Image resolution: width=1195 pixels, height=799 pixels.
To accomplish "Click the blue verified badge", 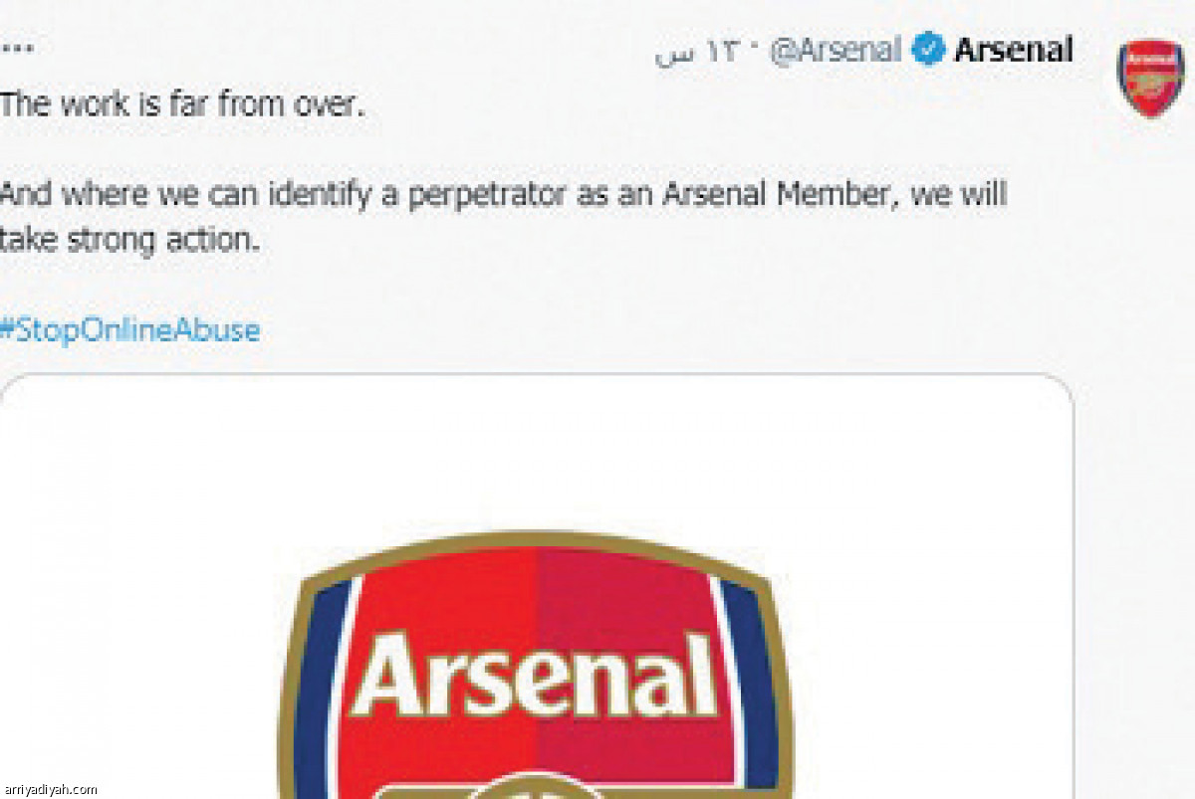I will point(927,50).
